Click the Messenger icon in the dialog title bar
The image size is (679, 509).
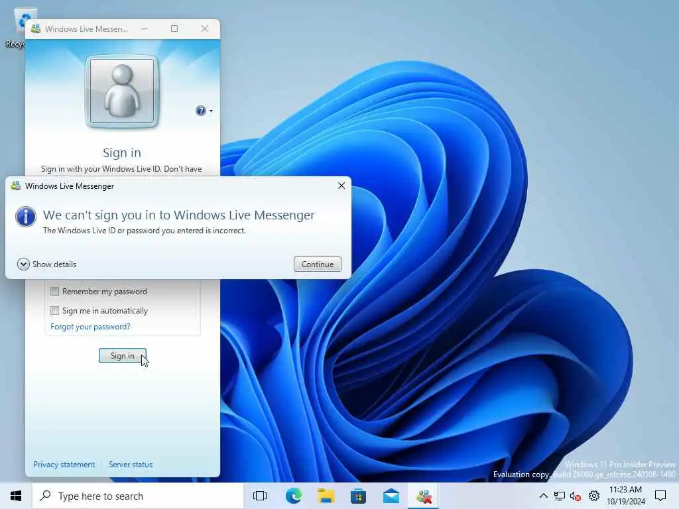click(16, 186)
